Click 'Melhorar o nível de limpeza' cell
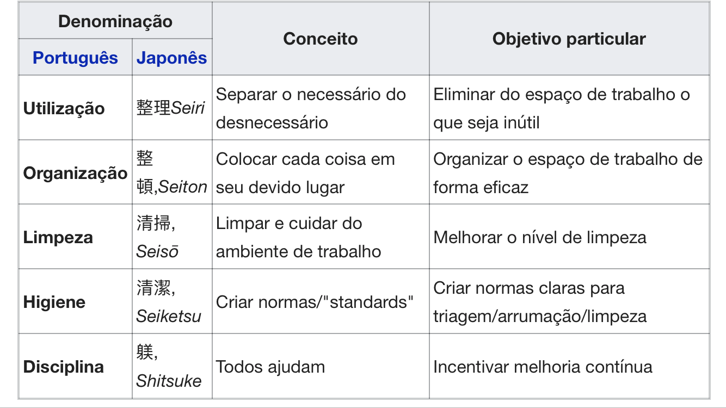The image size is (726, 408). pyautogui.click(x=569, y=237)
